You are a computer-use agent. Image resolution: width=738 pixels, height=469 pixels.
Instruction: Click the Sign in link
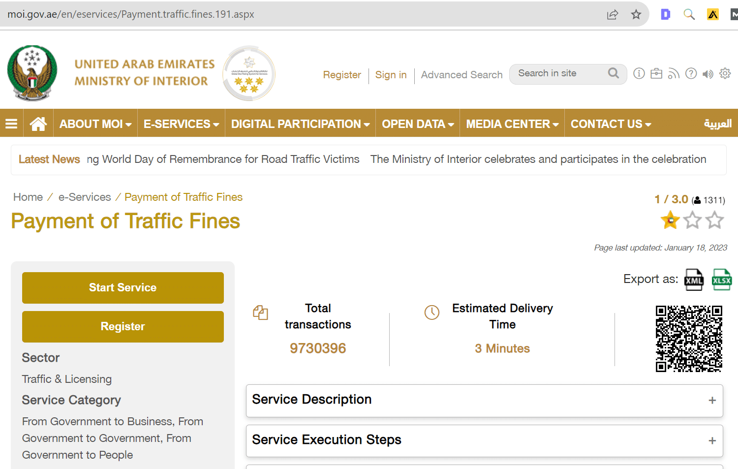(391, 75)
